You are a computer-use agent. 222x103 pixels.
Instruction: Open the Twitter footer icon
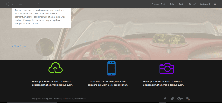coord(172,99)
